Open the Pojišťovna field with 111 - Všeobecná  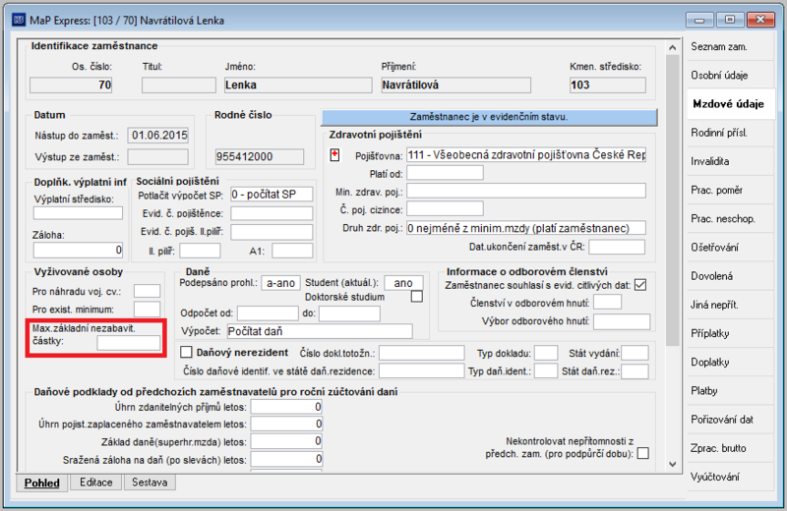[526, 155]
